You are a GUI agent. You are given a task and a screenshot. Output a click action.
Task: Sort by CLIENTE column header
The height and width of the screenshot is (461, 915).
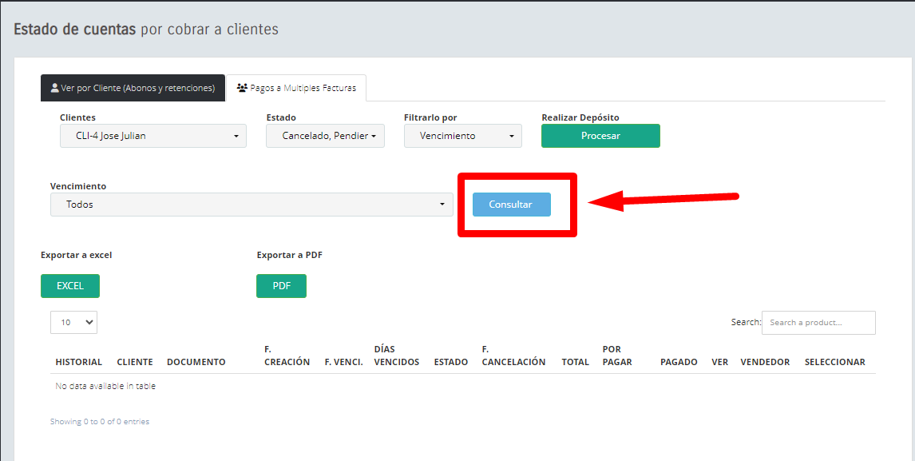[135, 362]
